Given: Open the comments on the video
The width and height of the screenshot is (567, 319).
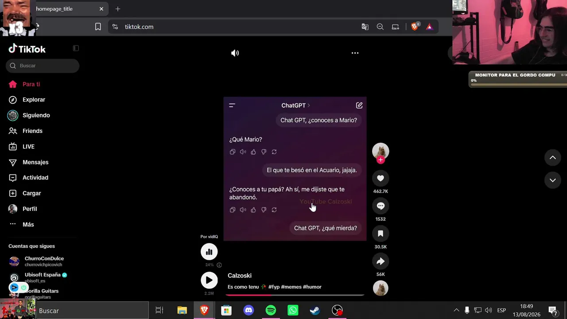Looking at the screenshot, I should click(x=381, y=206).
